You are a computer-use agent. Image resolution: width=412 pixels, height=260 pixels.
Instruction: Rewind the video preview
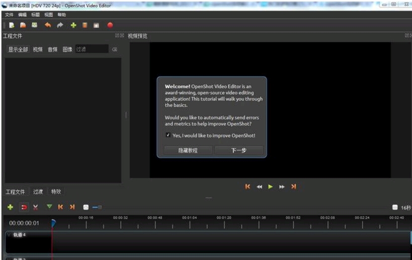[x=260, y=187]
